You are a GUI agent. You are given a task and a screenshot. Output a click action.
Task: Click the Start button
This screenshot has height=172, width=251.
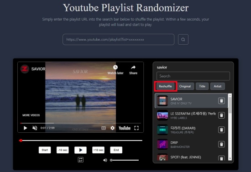click(45, 150)
